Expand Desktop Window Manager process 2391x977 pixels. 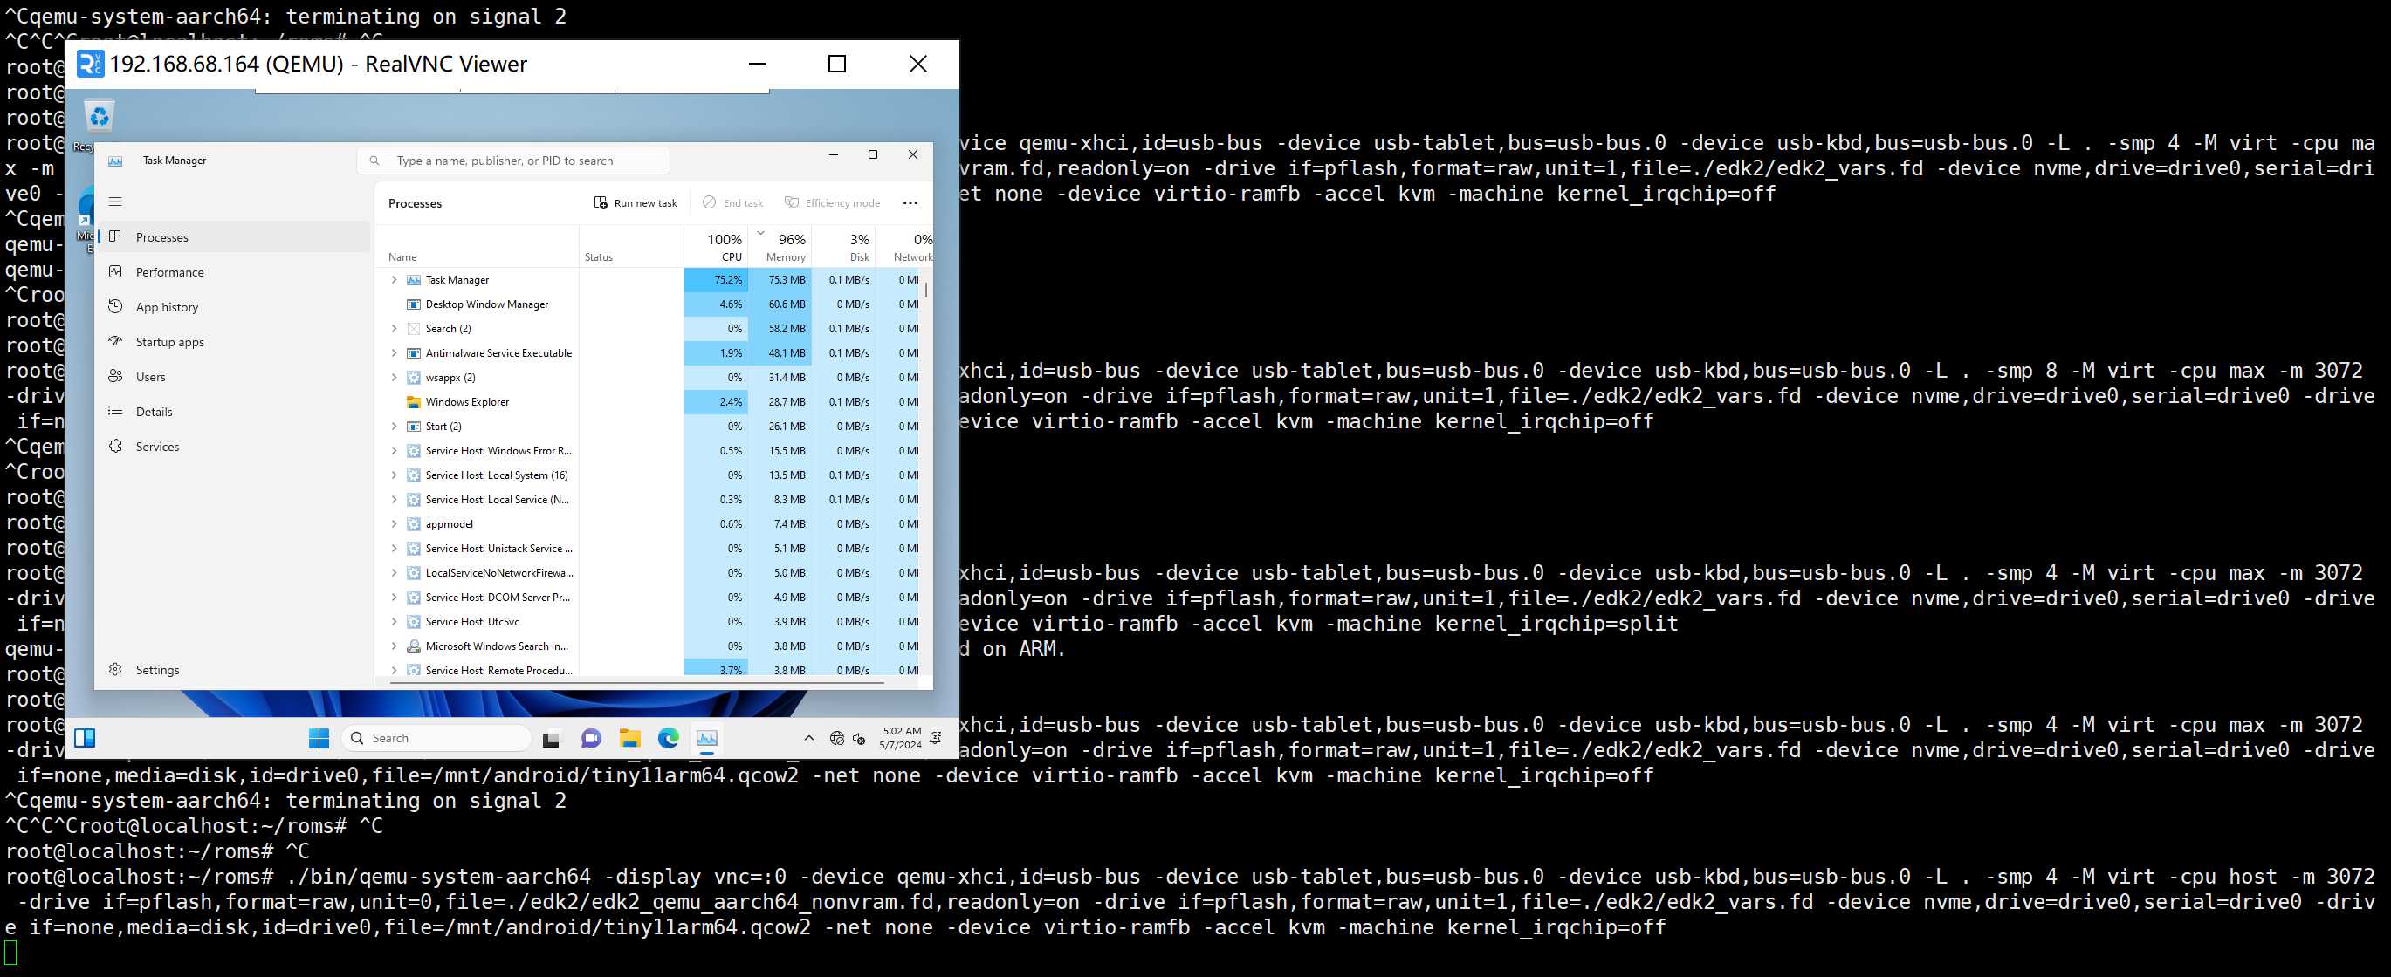click(x=392, y=304)
